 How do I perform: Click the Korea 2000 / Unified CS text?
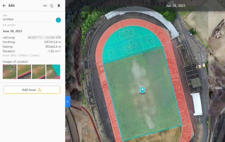tap(21, 55)
